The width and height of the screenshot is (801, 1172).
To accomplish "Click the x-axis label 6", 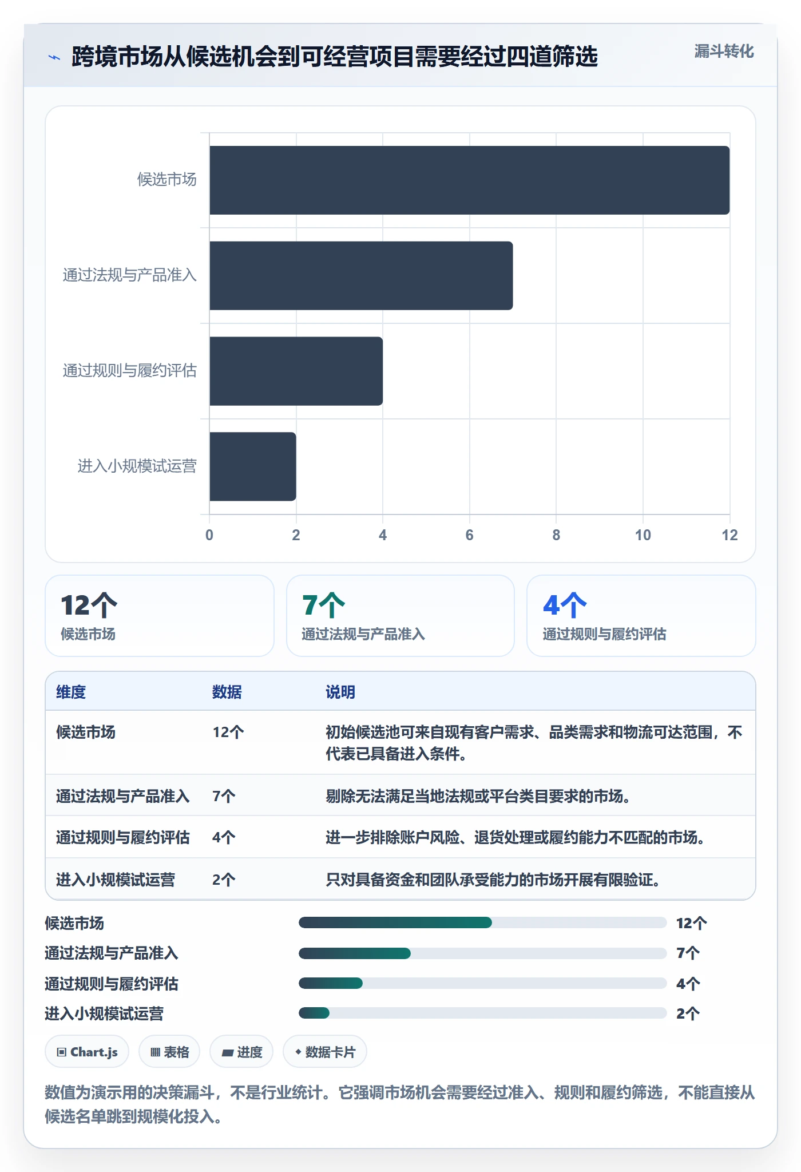I will click(x=470, y=535).
